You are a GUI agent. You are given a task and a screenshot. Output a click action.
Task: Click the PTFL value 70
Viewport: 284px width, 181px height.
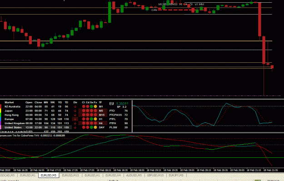[126, 119]
